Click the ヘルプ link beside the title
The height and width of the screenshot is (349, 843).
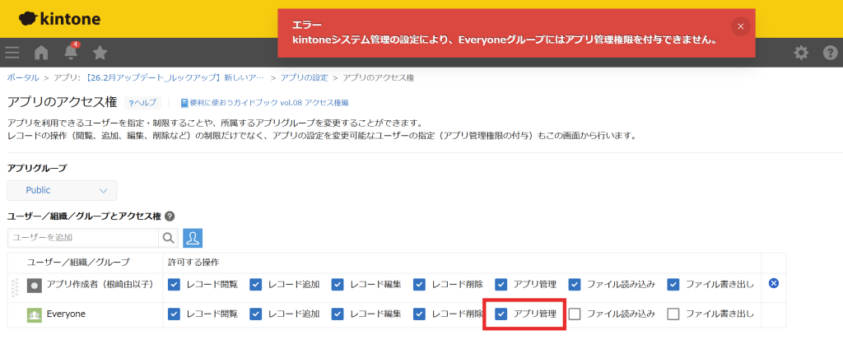pyautogui.click(x=142, y=103)
